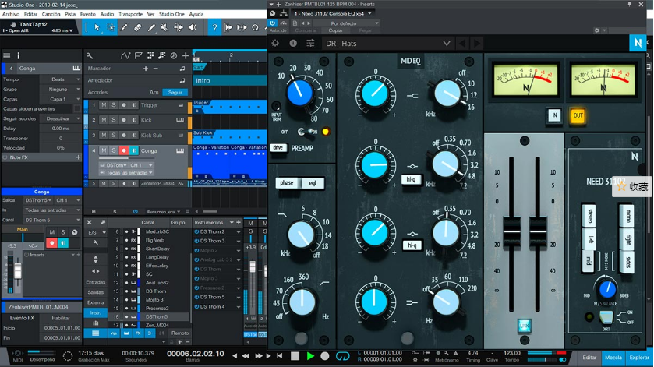The height and width of the screenshot is (367, 654).
Task: Click the Noise Ash N logo button
Action: pos(638,43)
